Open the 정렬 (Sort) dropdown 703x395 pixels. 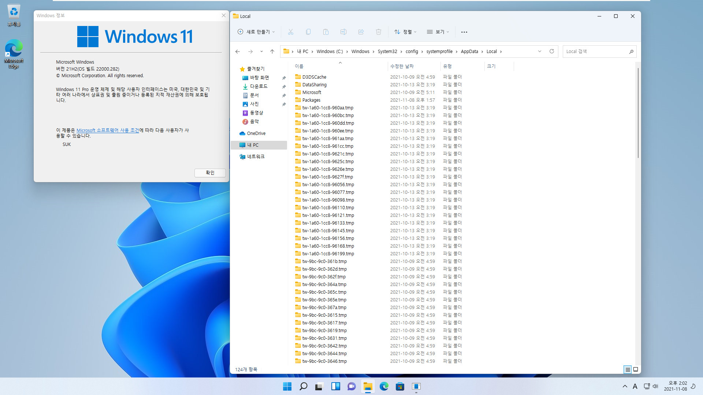(405, 32)
